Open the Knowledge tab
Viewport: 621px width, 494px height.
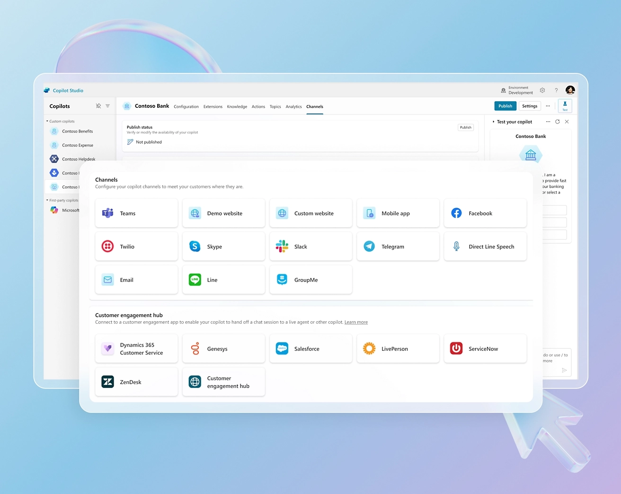click(x=237, y=106)
